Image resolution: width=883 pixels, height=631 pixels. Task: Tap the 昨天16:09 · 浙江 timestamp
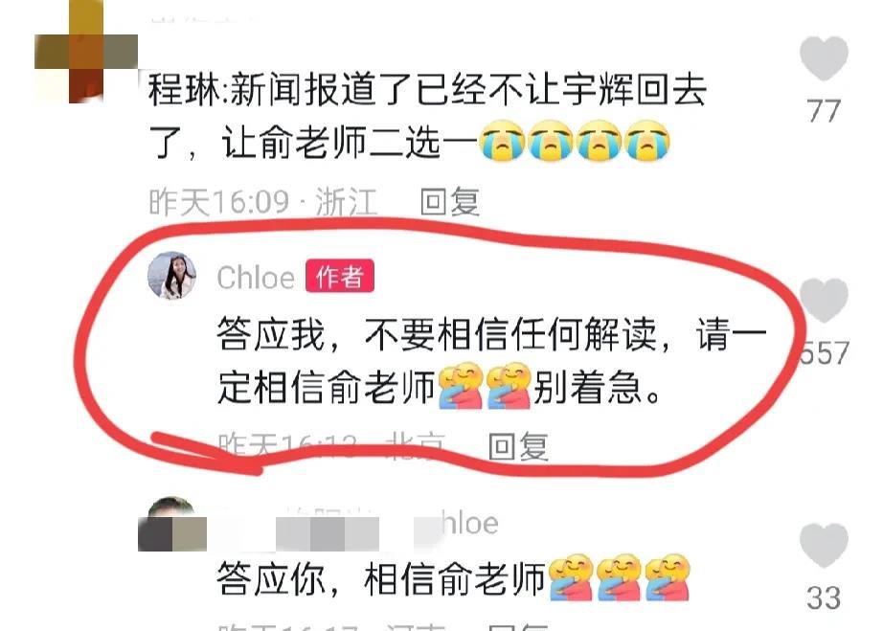coord(262,201)
